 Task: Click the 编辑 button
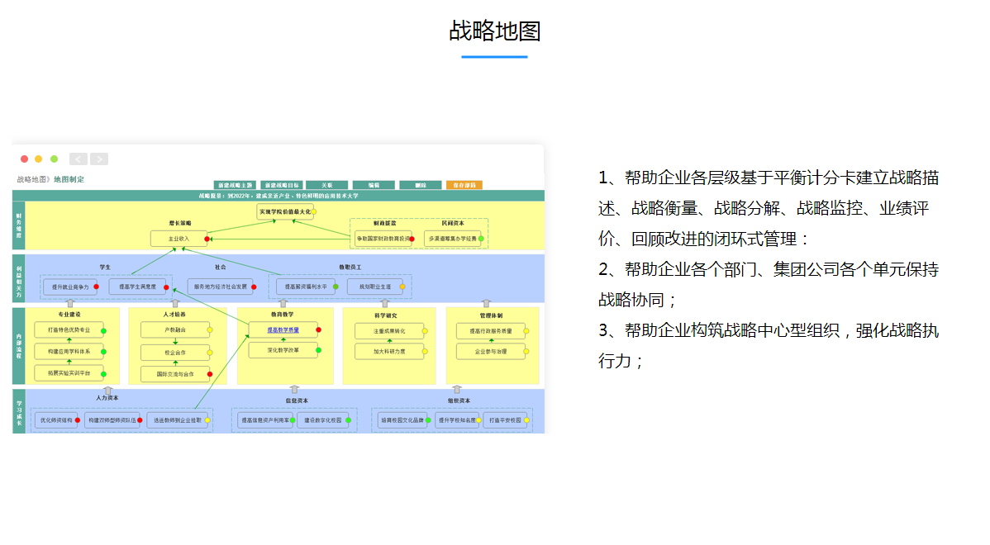[374, 186]
